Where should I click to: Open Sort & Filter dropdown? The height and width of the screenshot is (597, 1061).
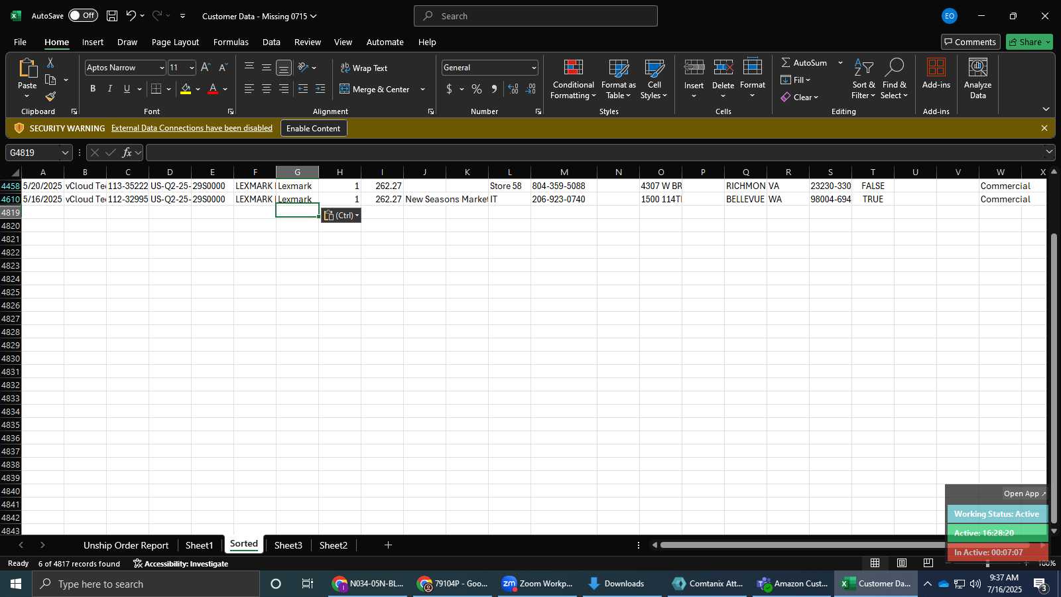pyautogui.click(x=863, y=80)
